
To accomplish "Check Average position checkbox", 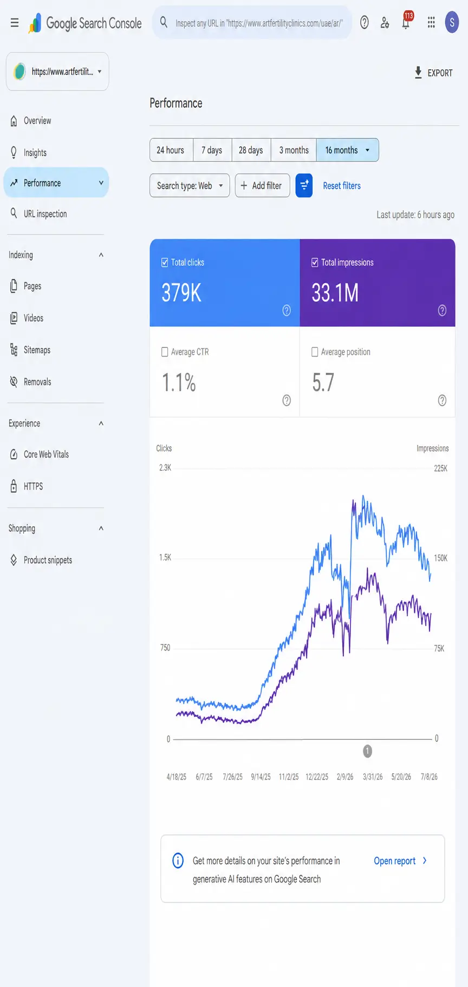I will [315, 352].
